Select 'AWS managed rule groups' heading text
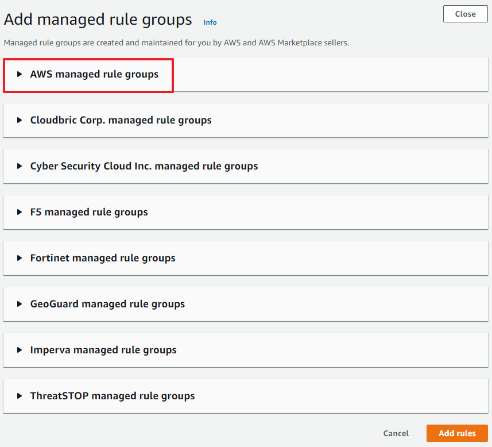492x447 pixels. (94, 75)
